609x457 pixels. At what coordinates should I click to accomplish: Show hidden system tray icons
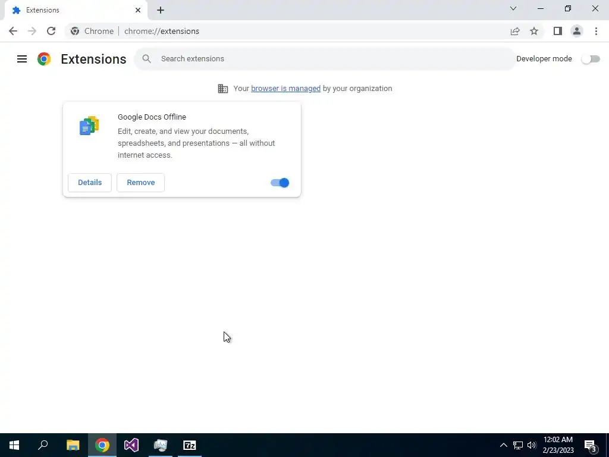pos(503,445)
